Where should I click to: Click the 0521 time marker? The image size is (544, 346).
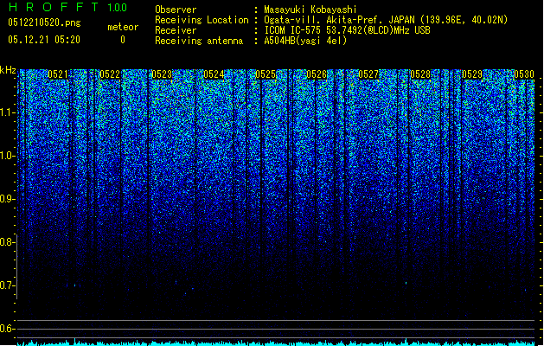point(58,74)
